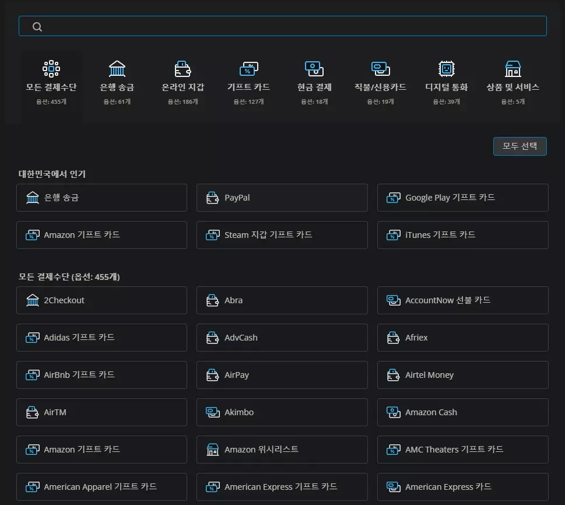Screen dimensions: 565x505
Task: Click the magnifier icon in the search bar
Action: tap(37, 27)
